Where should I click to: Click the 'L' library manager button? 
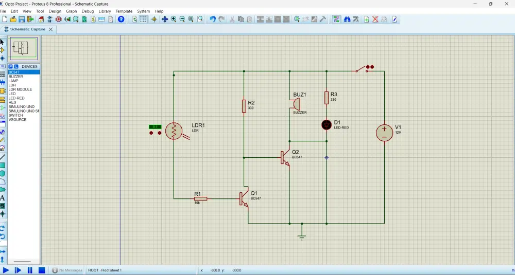click(x=16, y=66)
